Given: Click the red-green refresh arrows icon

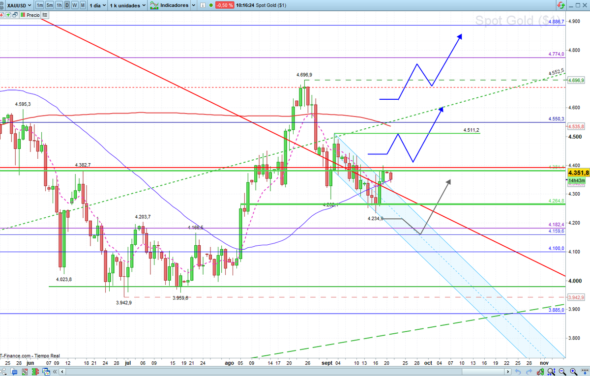Looking at the screenshot, I should (561, 5).
